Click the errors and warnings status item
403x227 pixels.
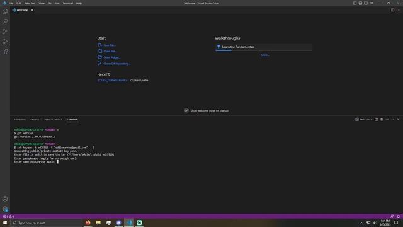[8, 216]
